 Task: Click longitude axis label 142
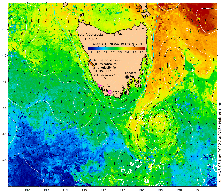point(27,190)
